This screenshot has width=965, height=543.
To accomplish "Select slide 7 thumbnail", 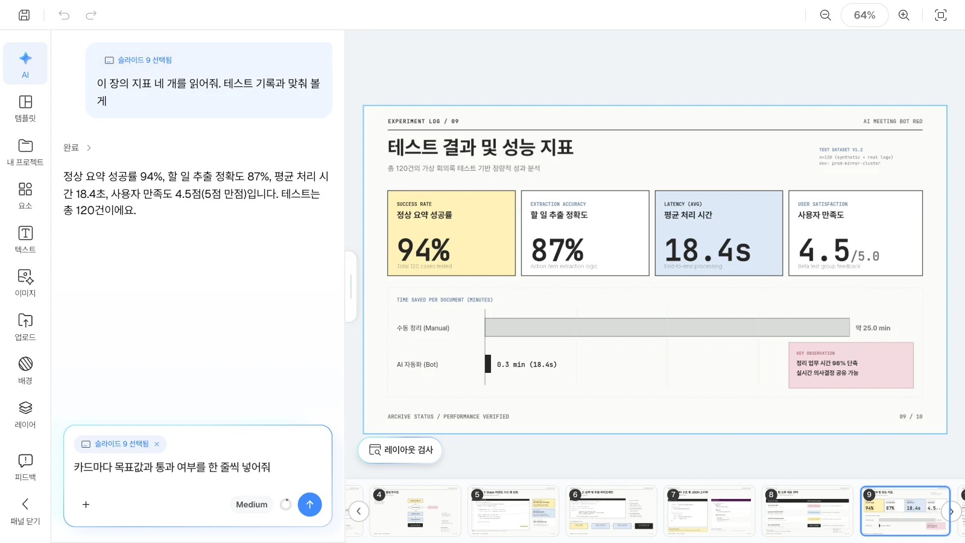I will tap(710, 511).
